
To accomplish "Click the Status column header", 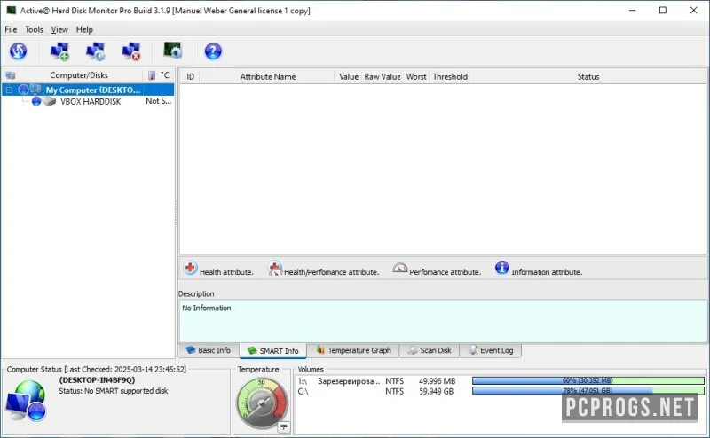I will point(588,76).
